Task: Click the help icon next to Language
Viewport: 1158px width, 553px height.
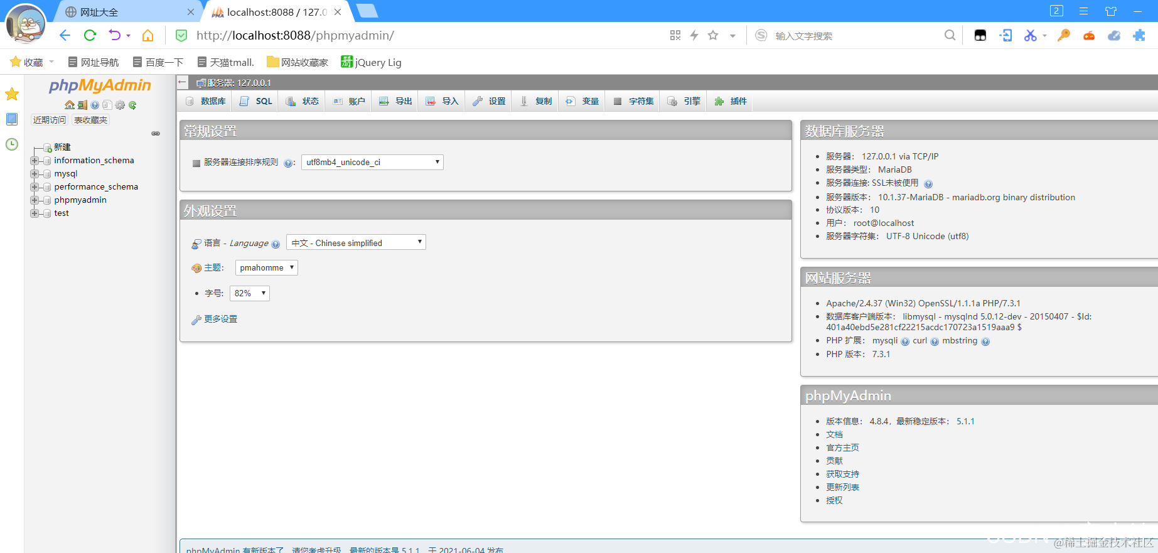Action: point(276,244)
